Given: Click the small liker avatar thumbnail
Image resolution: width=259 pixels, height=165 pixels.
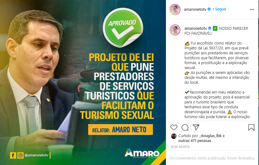Looking at the screenshot, I should click(174, 136).
